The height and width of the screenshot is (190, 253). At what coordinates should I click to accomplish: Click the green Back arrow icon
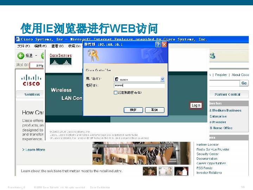tap(21, 56)
